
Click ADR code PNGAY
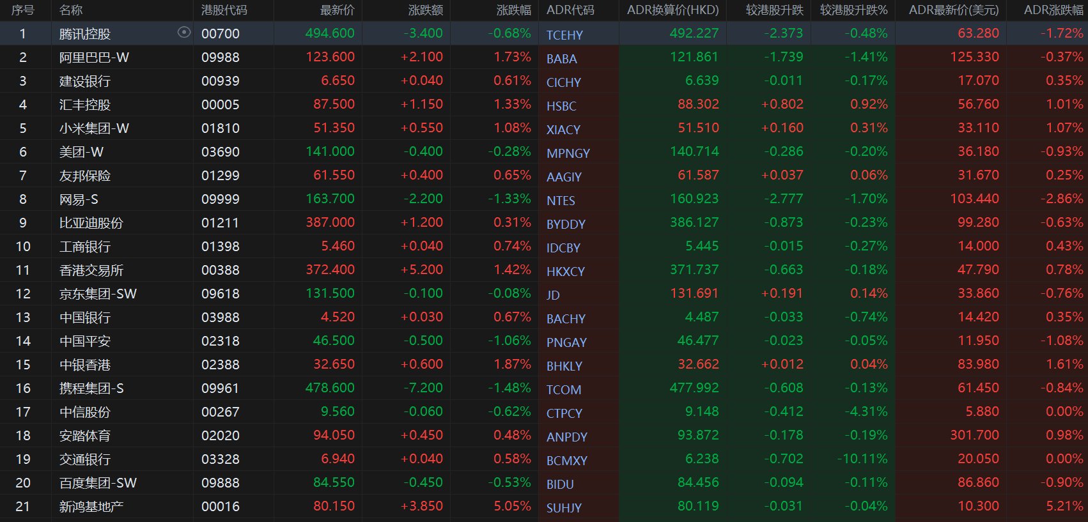point(566,342)
